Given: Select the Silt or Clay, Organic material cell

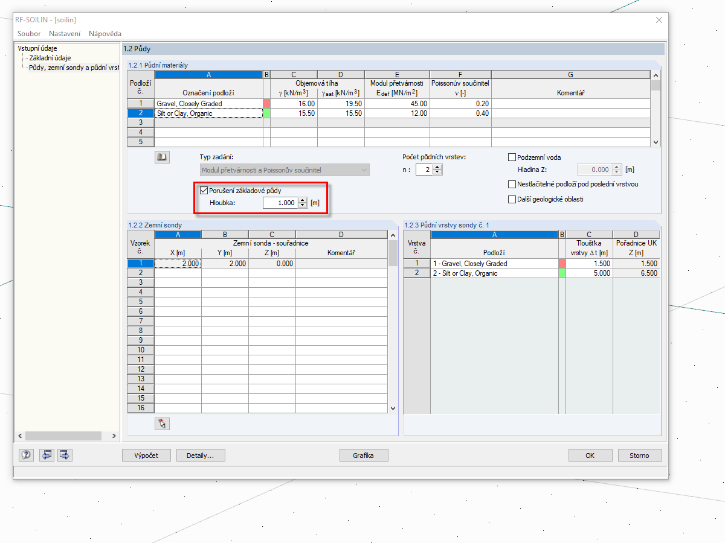Looking at the screenshot, I should tap(208, 113).
